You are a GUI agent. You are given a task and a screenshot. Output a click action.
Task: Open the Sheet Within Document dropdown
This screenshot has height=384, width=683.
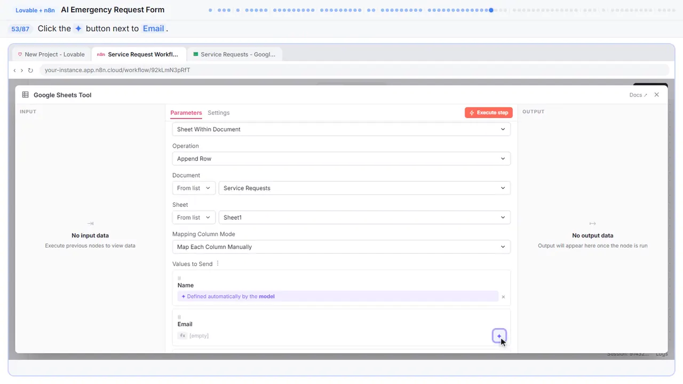(341, 129)
